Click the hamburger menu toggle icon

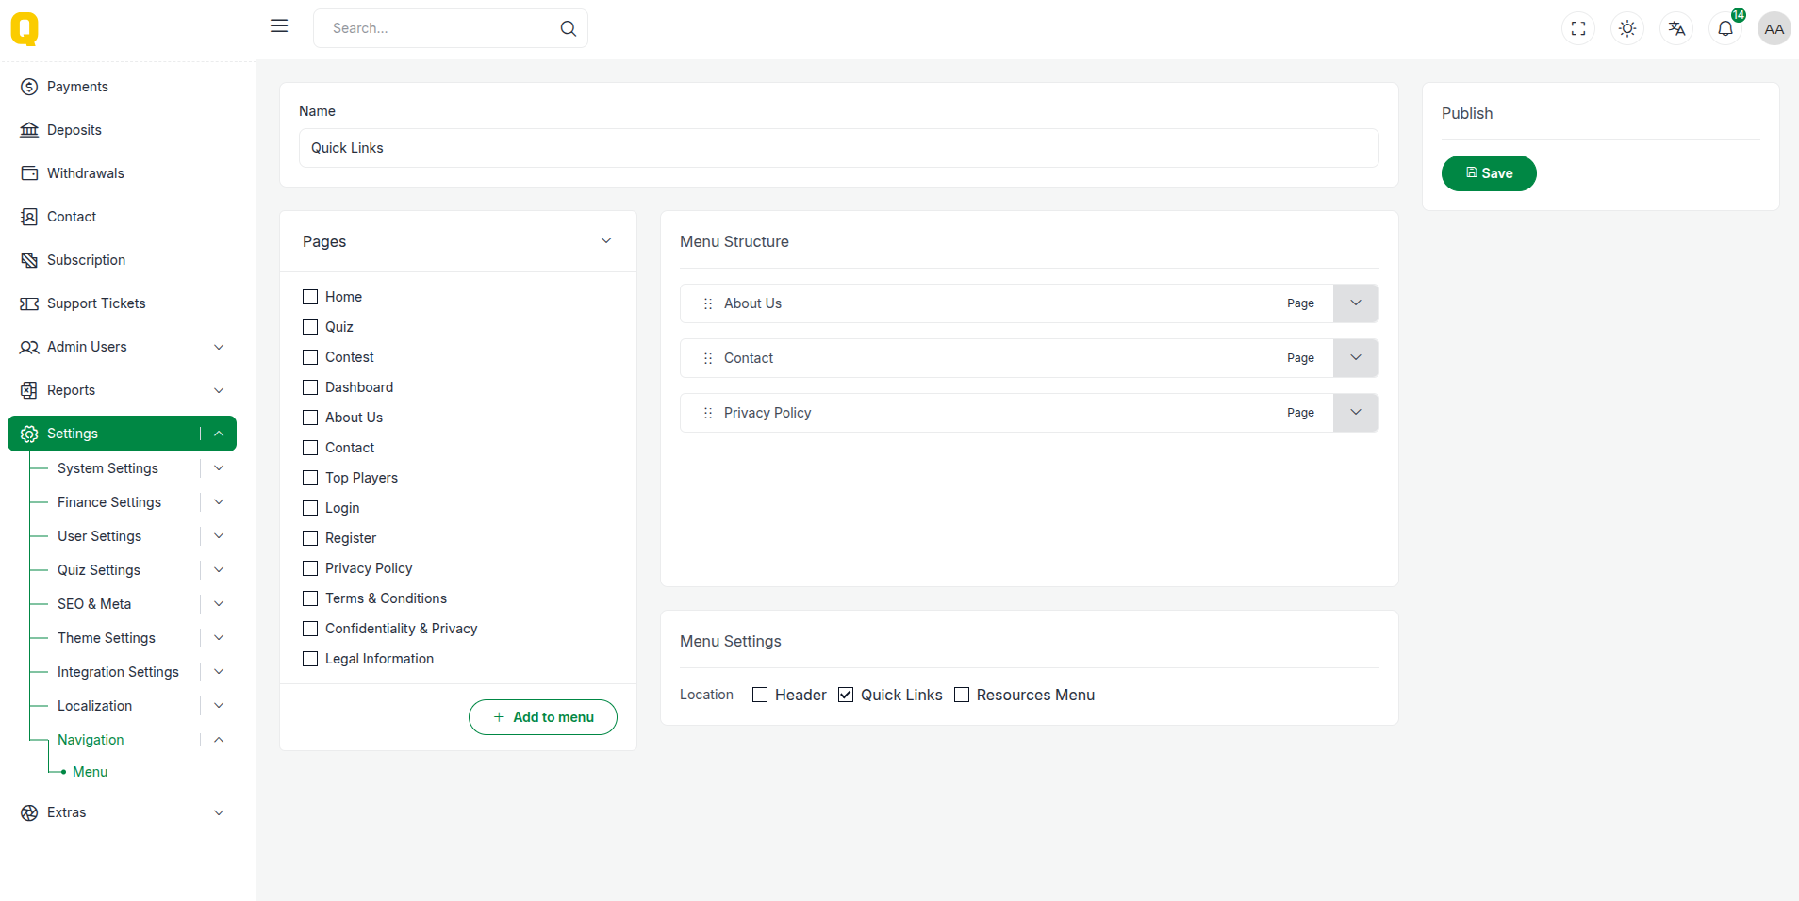pyautogui.click(x=279, y=26)
